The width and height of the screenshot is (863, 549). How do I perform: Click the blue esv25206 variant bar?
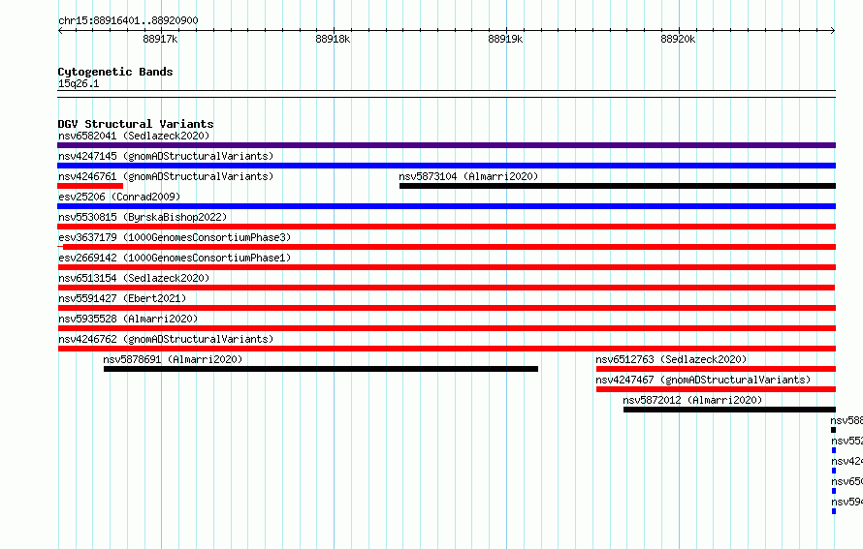[446, 206]
